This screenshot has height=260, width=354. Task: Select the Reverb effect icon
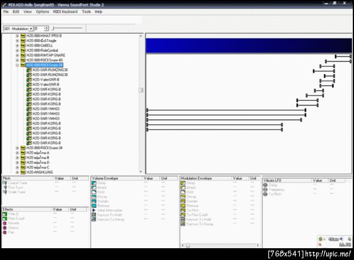point(5,223)
